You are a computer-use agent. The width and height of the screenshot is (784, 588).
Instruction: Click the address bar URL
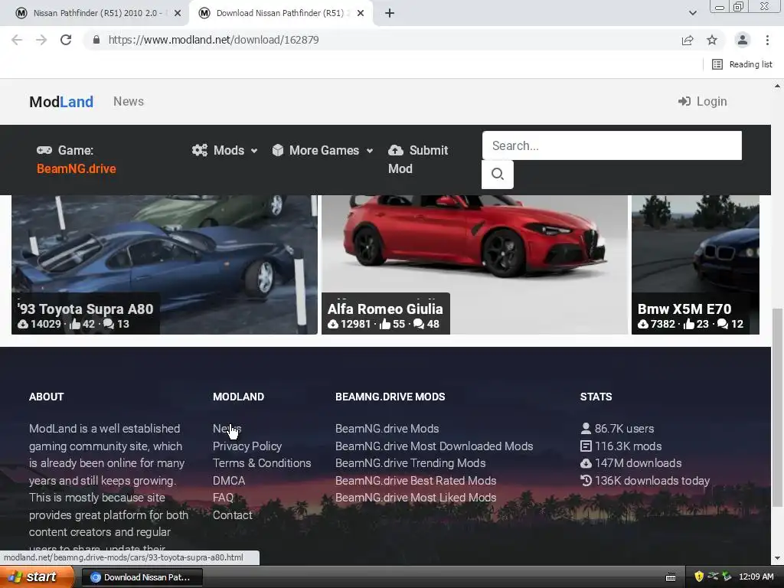(x=214, y=40)
